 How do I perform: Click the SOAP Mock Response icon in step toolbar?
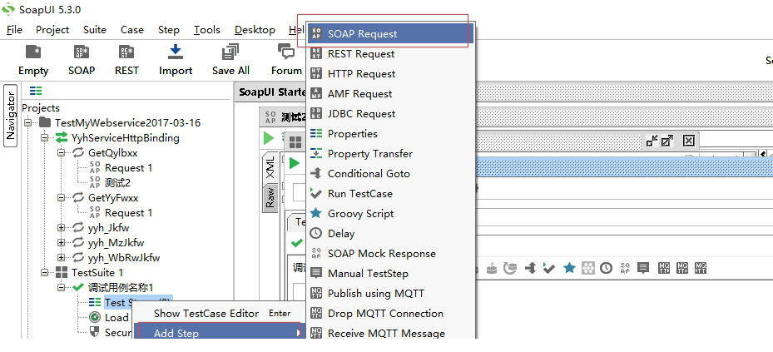tap(625, 268)
